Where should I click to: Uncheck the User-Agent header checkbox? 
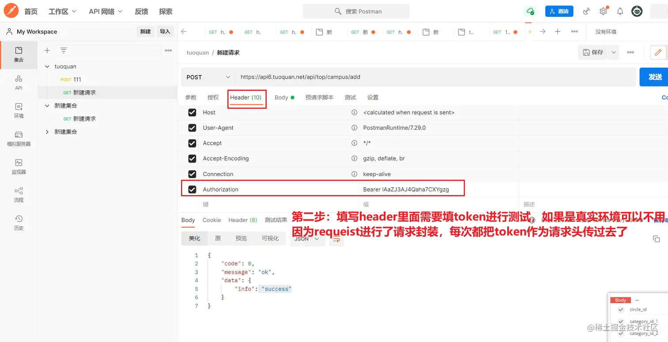pyautogui.click(x=192, y=128)
